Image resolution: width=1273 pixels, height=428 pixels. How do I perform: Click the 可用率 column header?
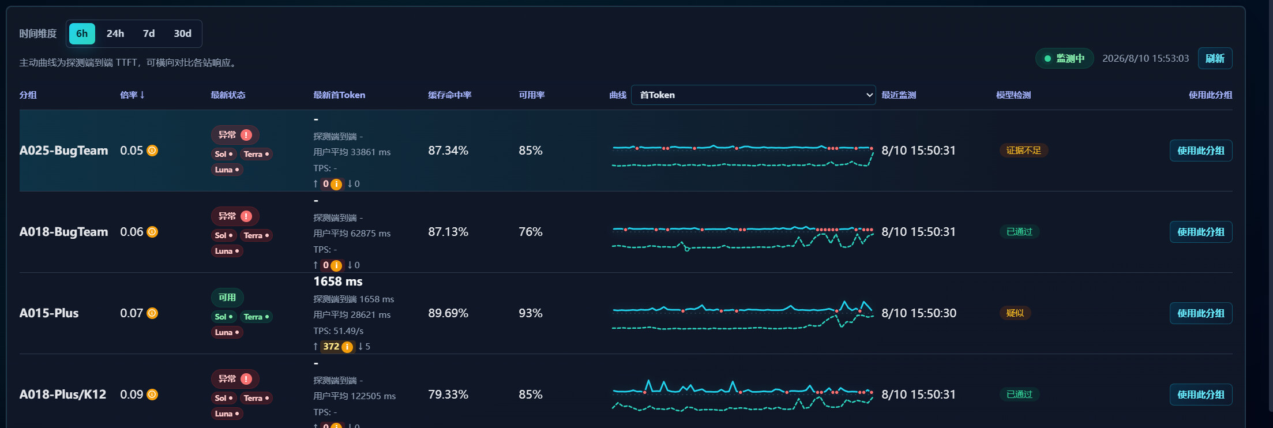[x=531, y=95]
